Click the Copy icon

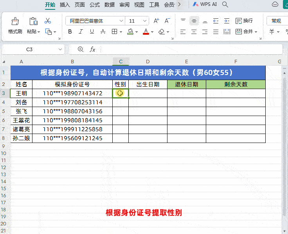[x=49, y=32]
